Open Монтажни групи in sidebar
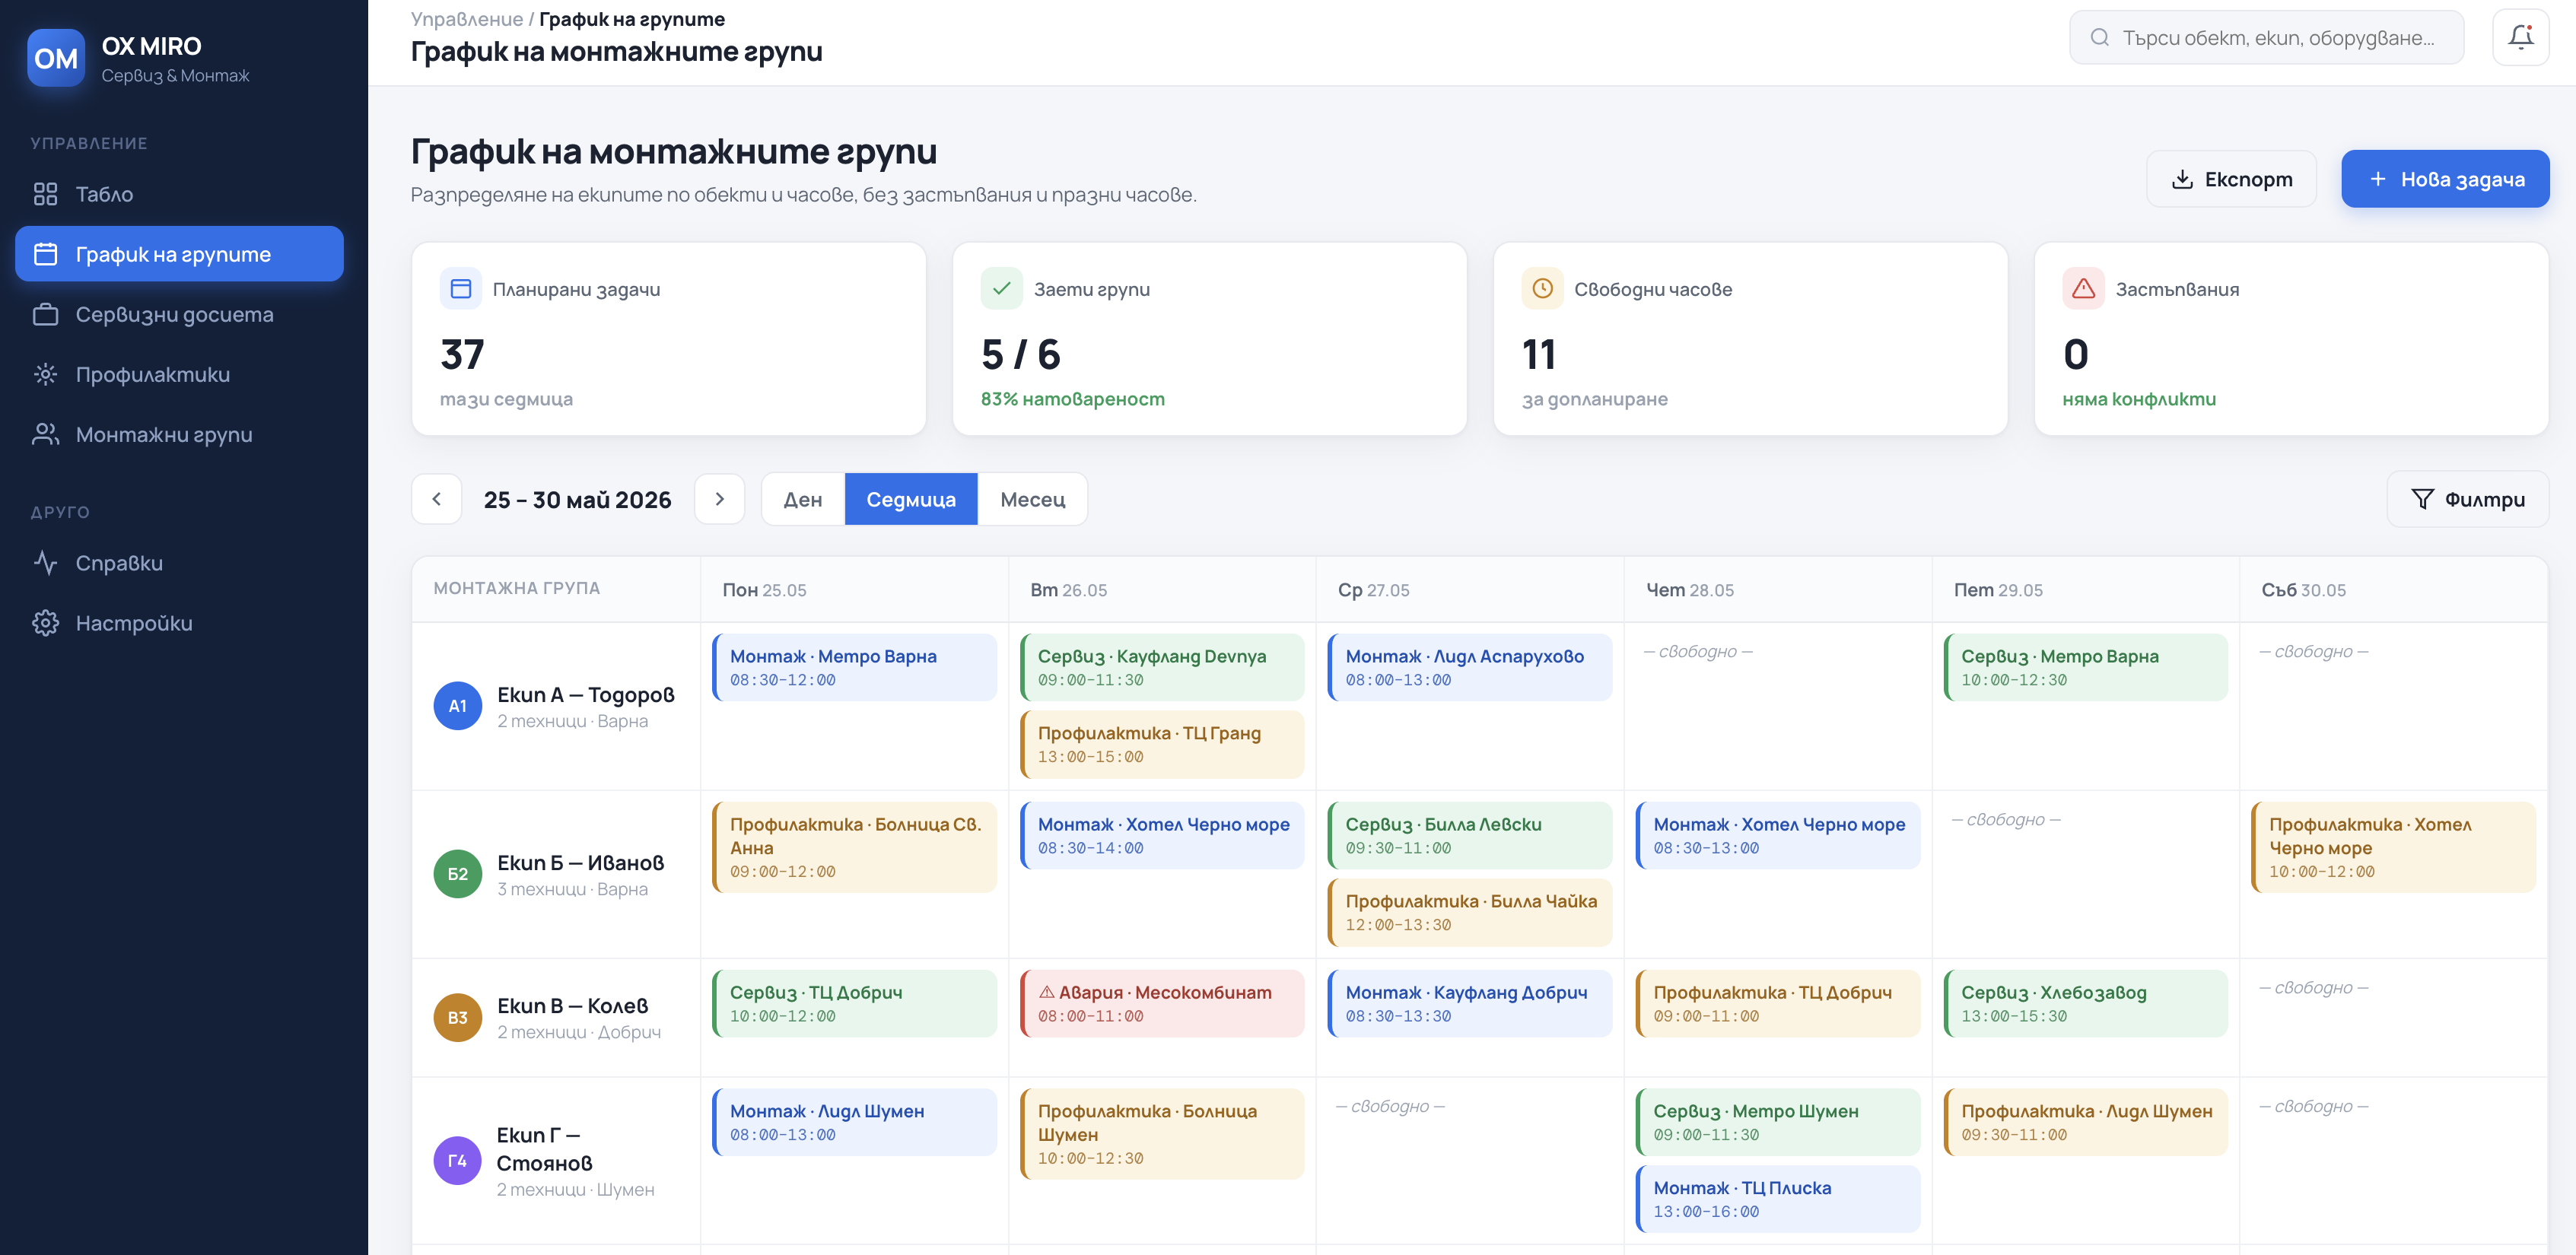Screen dimensions: 2576x1255 pos(180,434)
